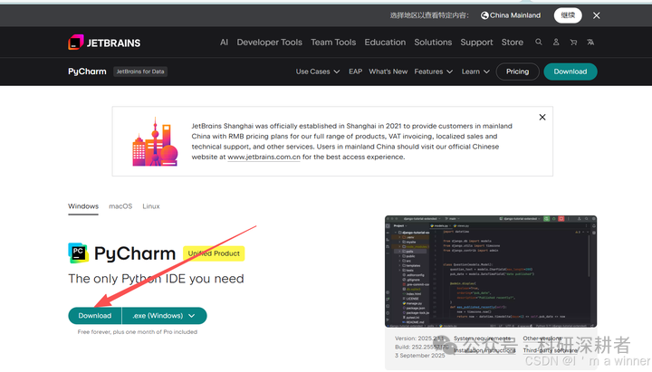
Task: Click the China Mainland region selector
Action: [511, 15]
